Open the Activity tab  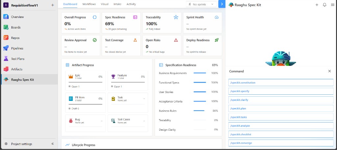[x=131, y=4]
